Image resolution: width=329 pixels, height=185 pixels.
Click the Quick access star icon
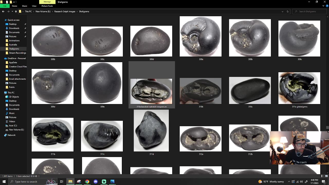(5, 20)
